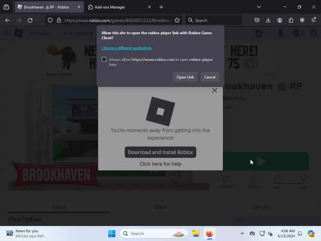Check Always allow roblox-player links checkbox
This screenshot has height=241, width=321.
point(104,59)
